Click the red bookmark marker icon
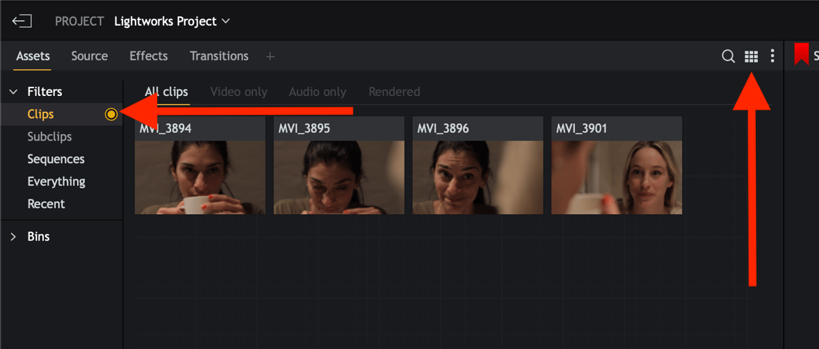The width and height of the screenshot is (819, 349). (x=801, y=55)
